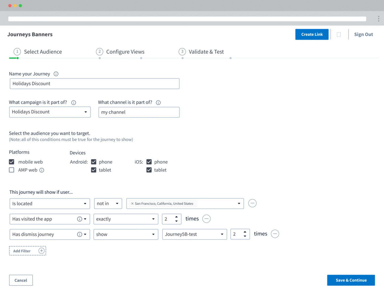Increase times count with the up stepper arrow
384x295 pixels.
coord(176,217)
